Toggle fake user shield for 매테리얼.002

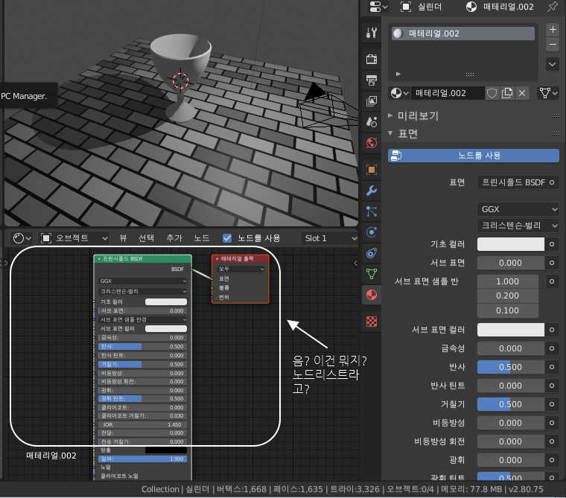492,93
